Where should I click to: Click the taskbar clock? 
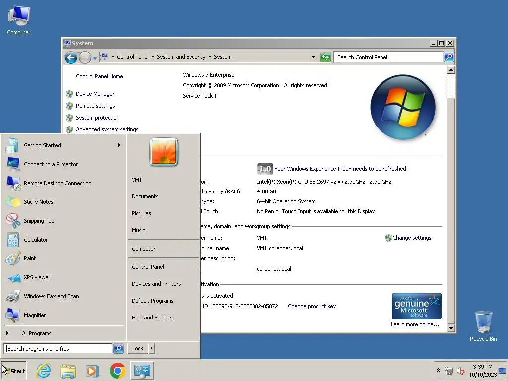(483, 371)
